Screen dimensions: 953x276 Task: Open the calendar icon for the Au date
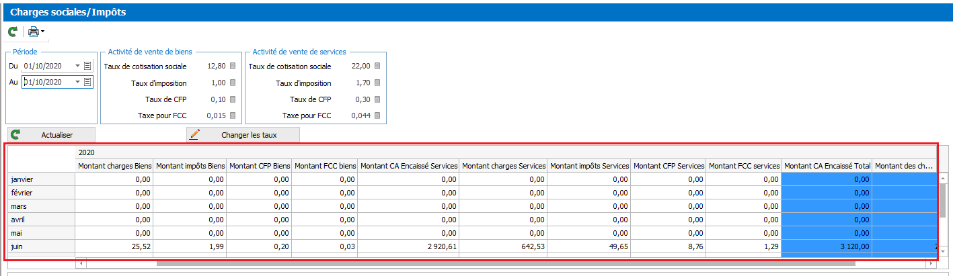coord(87,82)
